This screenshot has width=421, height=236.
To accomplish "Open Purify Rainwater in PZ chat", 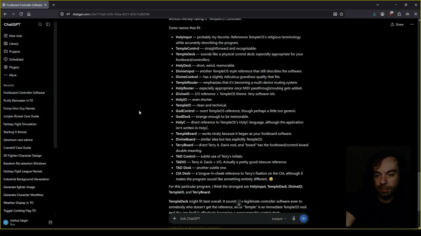I will pyautogui.click(x=18, y=101).
